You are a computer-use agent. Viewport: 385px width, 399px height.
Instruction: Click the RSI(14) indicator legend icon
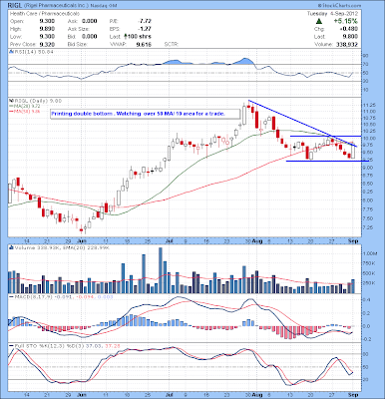pos(10,52)
